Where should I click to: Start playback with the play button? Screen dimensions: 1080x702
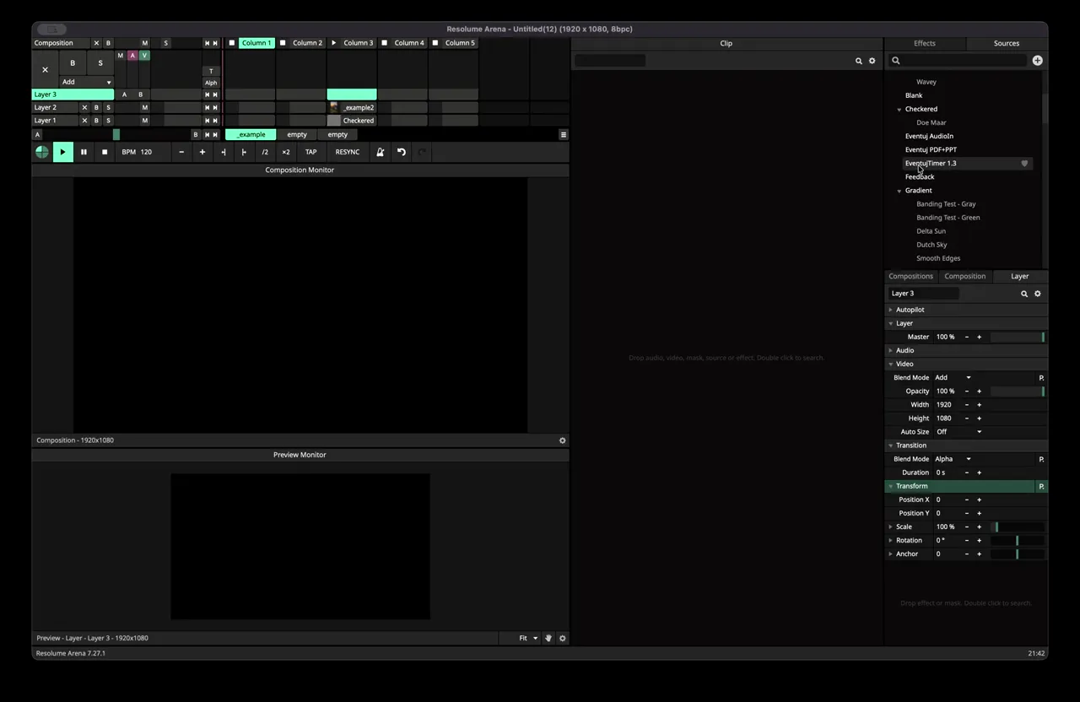pos(62,152)
